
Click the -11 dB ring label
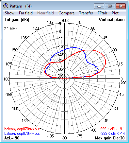(60, 38)
